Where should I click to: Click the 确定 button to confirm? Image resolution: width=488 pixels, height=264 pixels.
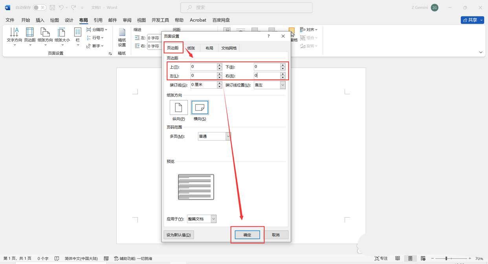click(x=247, y=235)
